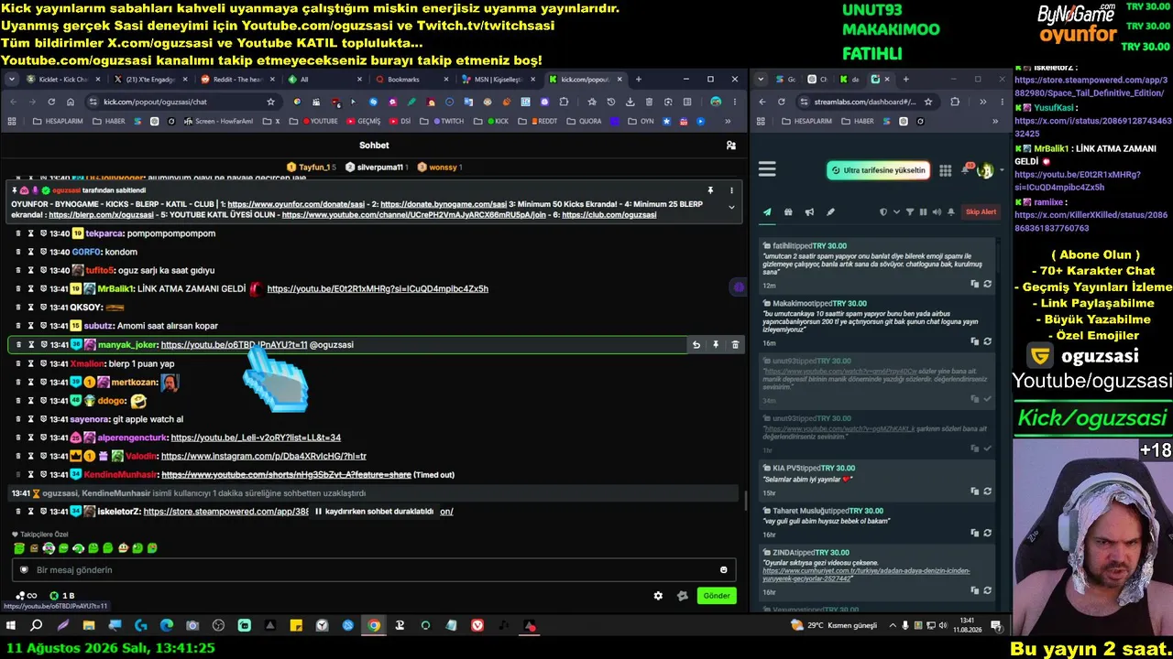Replay Makakimoo's tip alert

987,342
